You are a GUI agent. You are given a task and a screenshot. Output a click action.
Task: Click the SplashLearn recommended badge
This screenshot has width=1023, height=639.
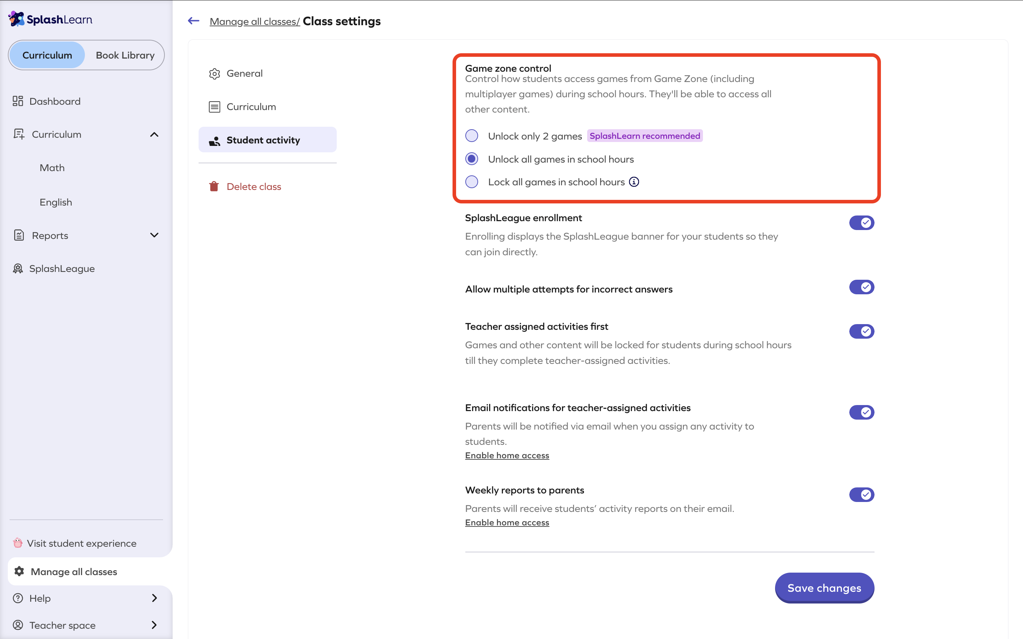[645, 136]
